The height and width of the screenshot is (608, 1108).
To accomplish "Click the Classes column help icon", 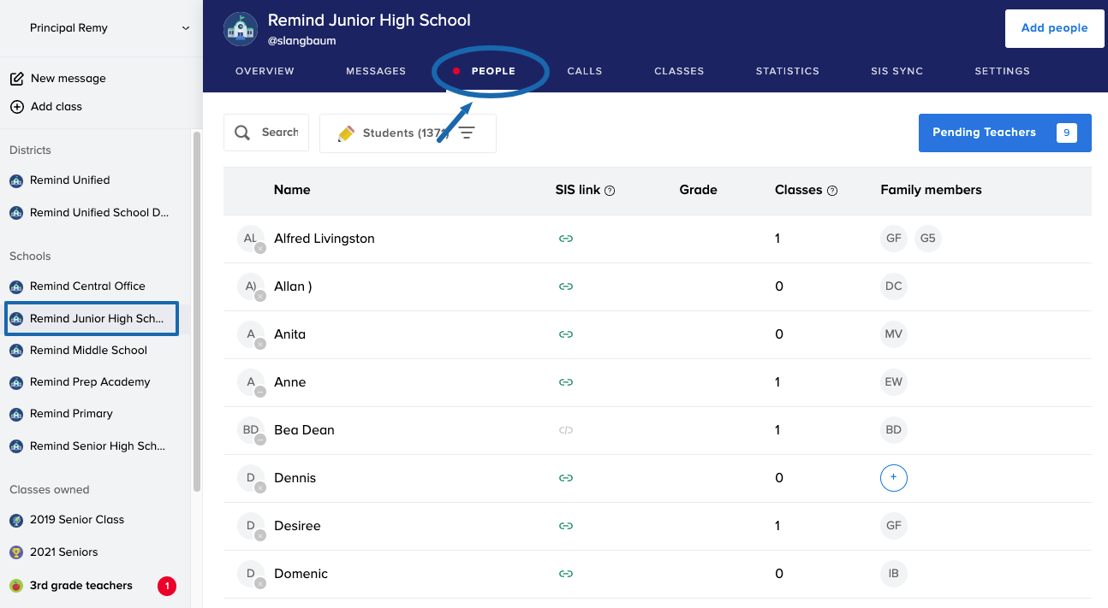I will 831,191.
